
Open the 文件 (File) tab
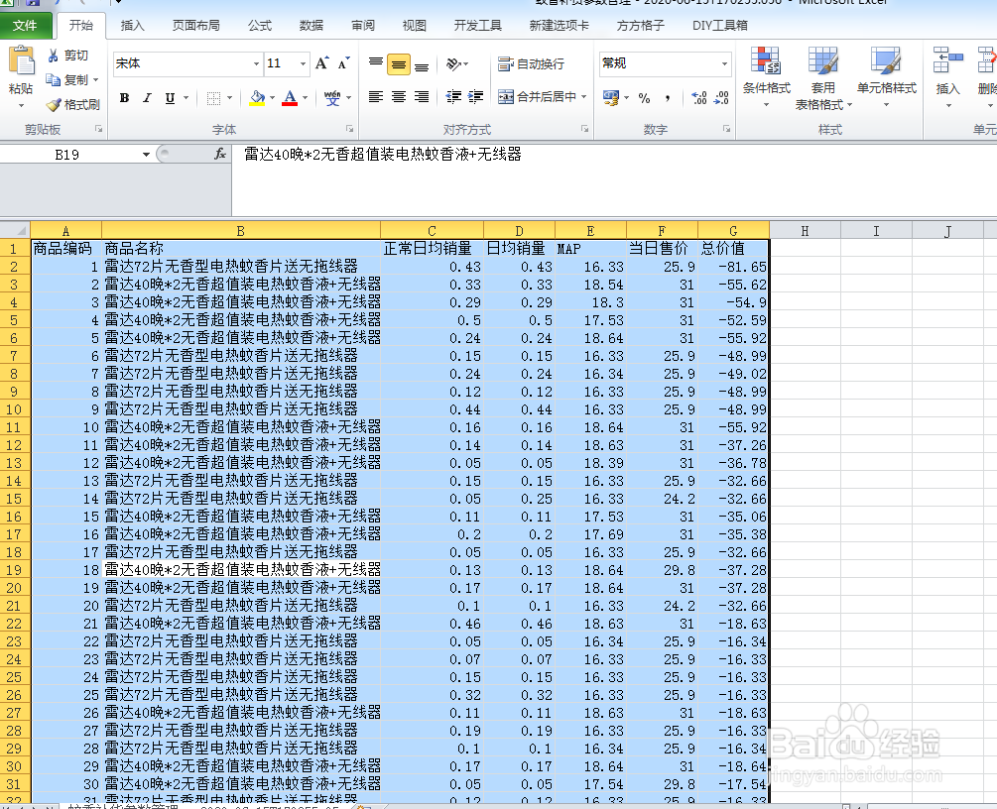(x=25, y=26)
